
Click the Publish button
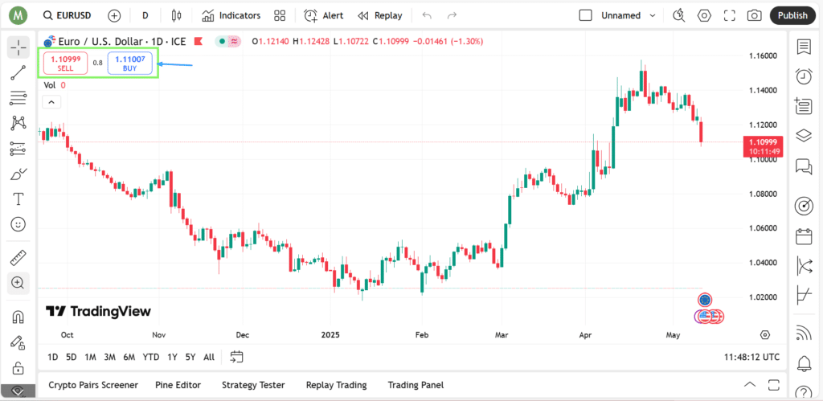coord(792,16)
